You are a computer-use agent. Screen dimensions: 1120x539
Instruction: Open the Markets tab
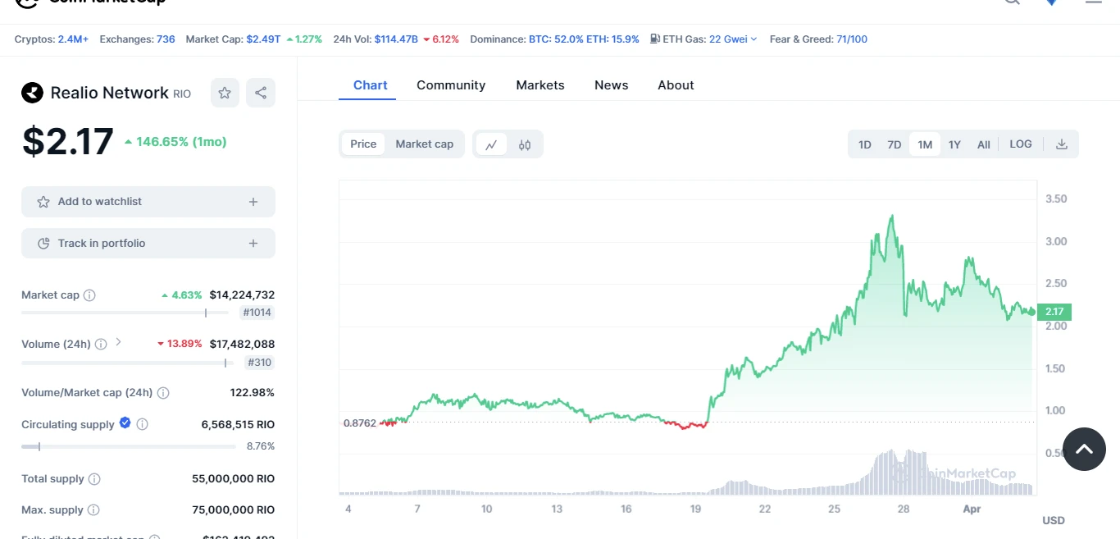(x=540, y=85)
